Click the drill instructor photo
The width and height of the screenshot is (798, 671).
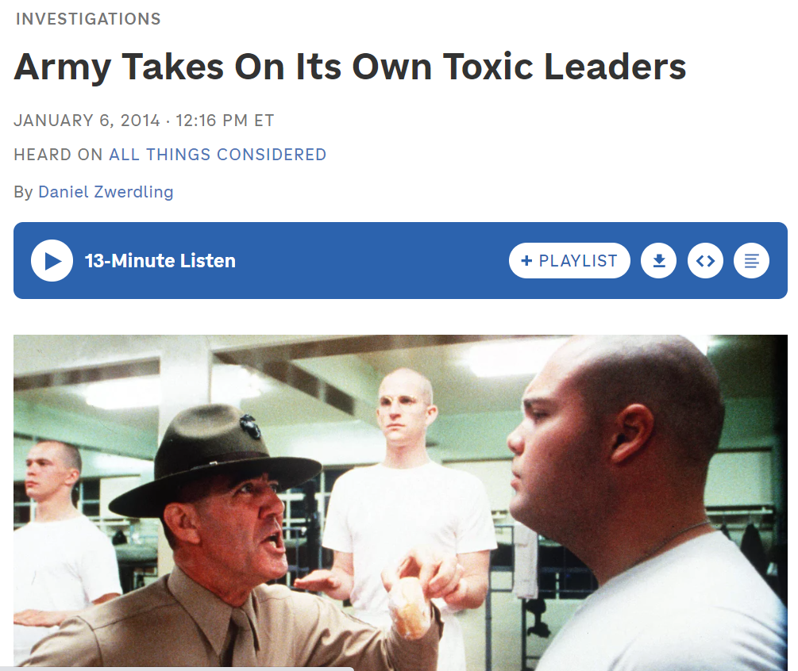(x=400, y=502)
